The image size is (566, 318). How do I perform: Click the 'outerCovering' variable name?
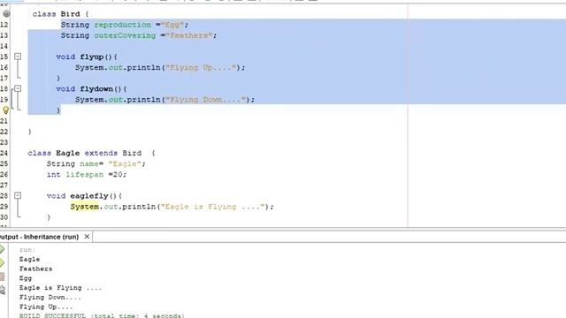tap(125, 35)
